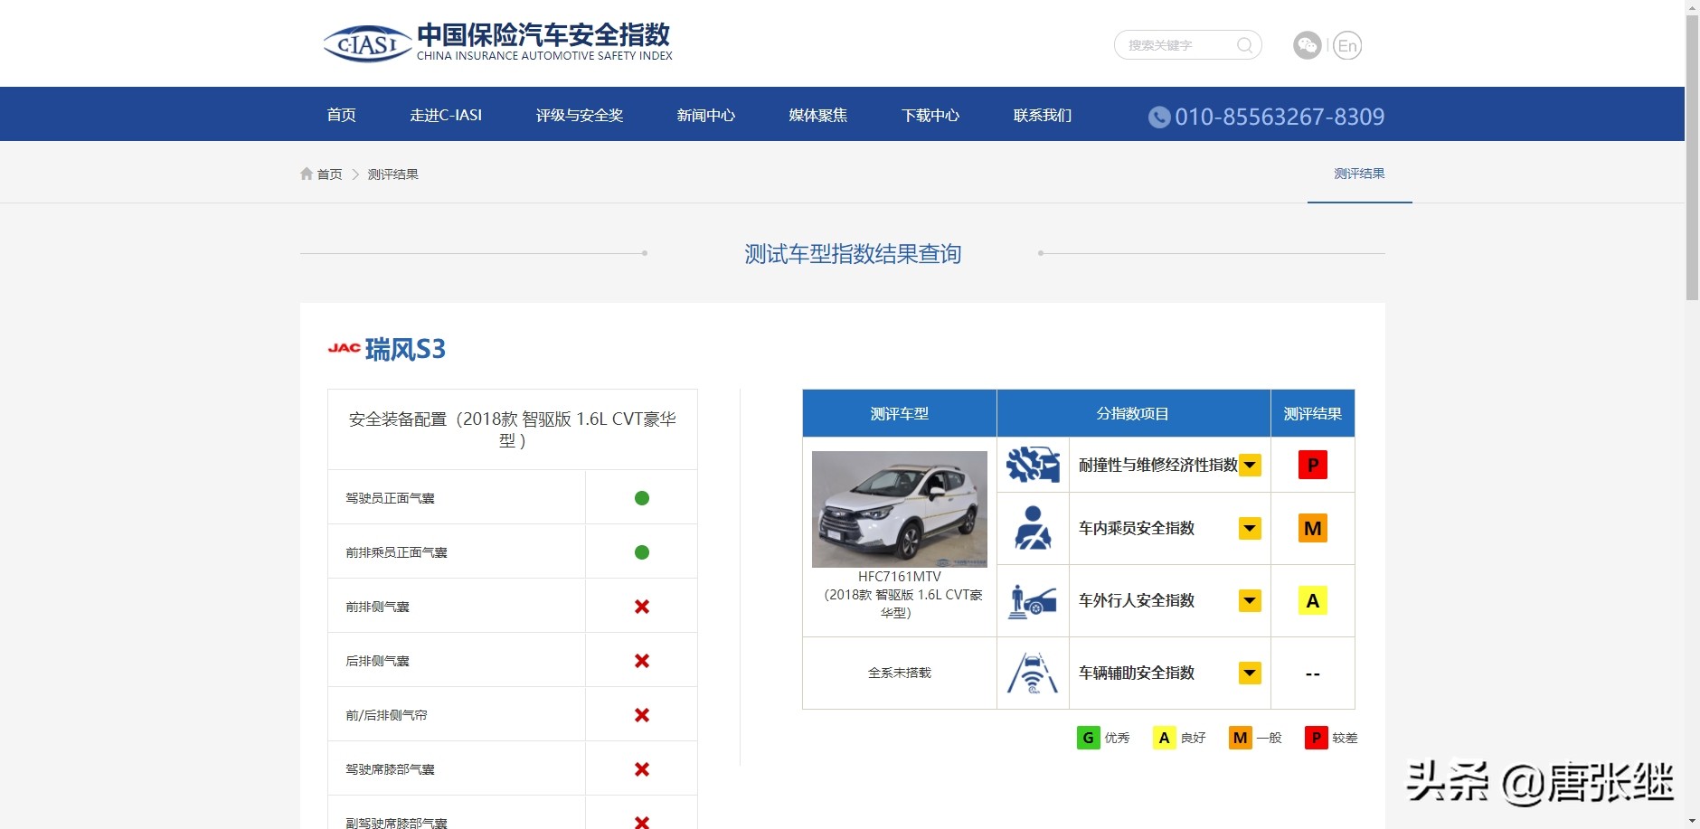The height and width of the screenshot is (829, 1700).
Task: Select the 耐撞性与维修经济性指数 crash-repair icon
Action: pyautogui.click(x=1034, y=464)
